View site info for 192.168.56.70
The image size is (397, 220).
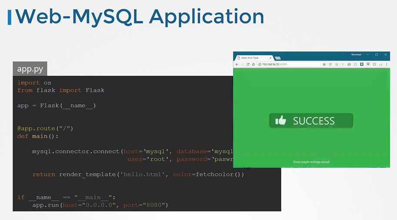point(260,64)
